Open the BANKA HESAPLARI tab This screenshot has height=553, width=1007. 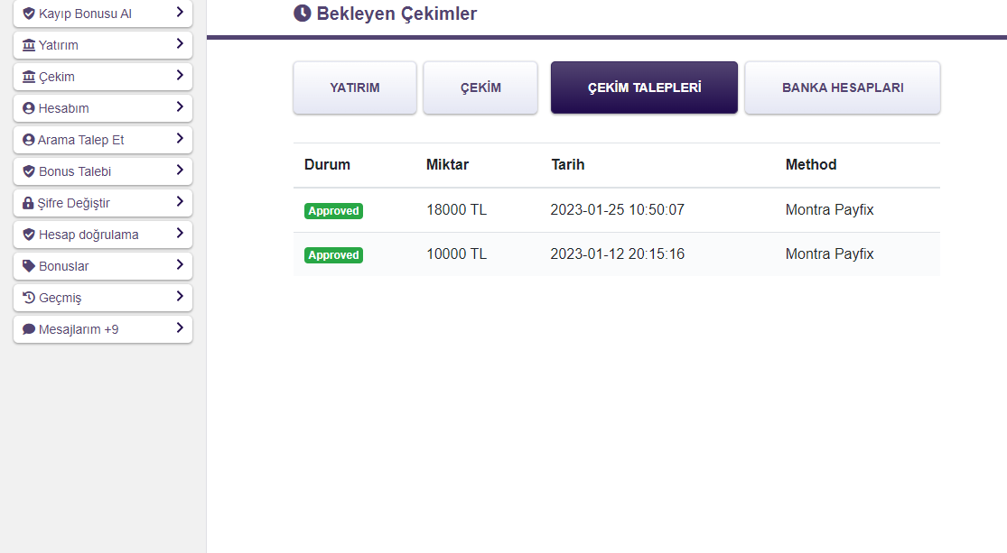coord(843,88)
